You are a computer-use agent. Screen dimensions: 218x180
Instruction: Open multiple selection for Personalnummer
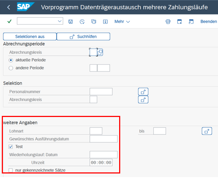143,92
